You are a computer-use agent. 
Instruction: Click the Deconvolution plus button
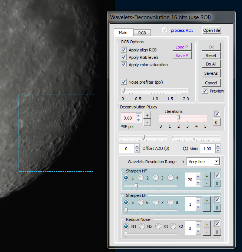coord(147,115)
